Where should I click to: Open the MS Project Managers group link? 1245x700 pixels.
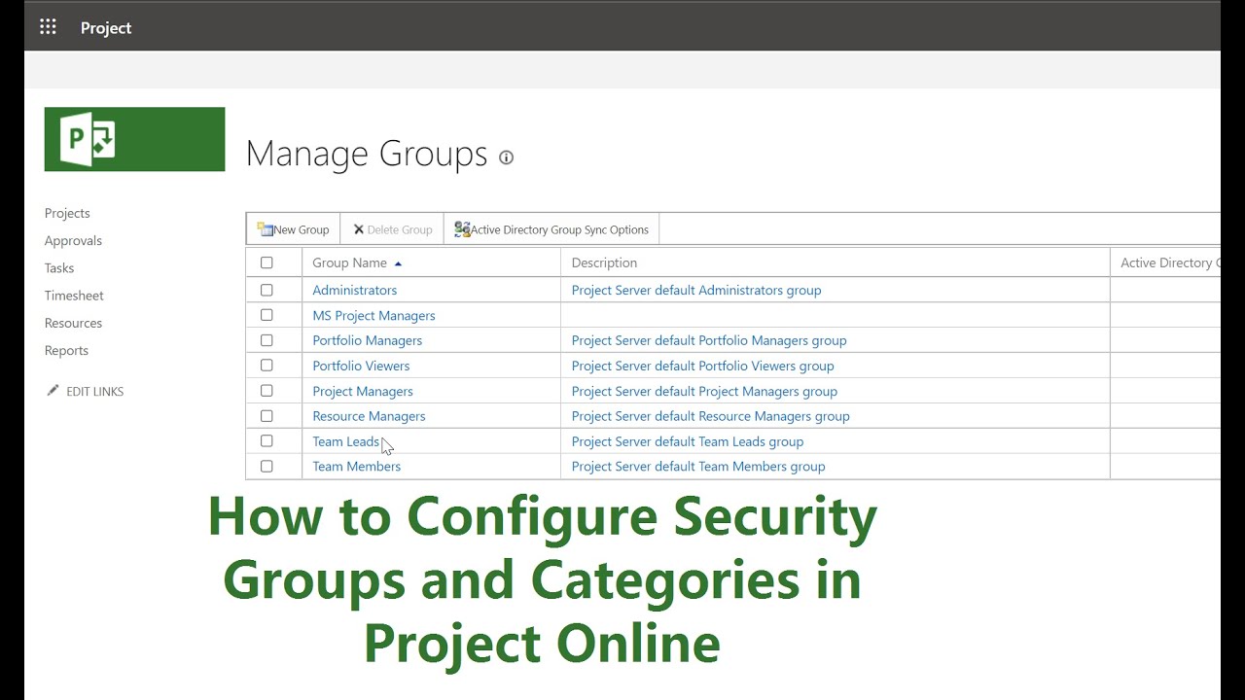(373, 315)
